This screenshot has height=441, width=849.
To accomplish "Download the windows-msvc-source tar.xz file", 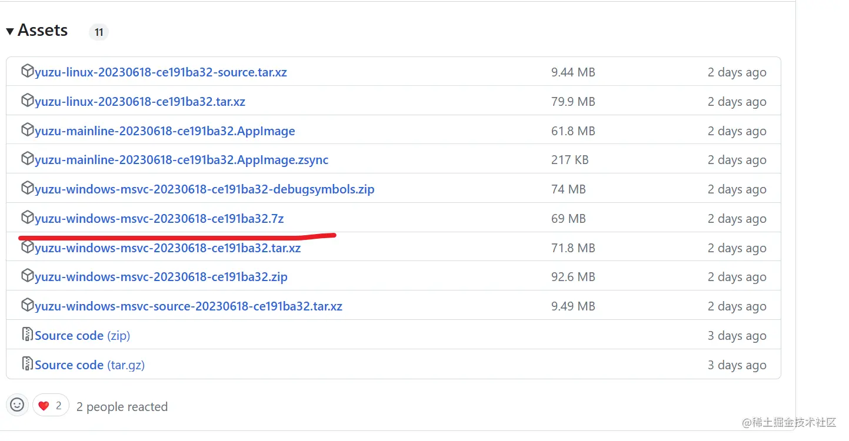I will (188, 306).
